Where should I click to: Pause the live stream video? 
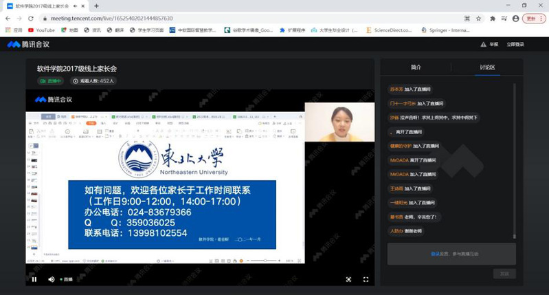pos(34,279)
